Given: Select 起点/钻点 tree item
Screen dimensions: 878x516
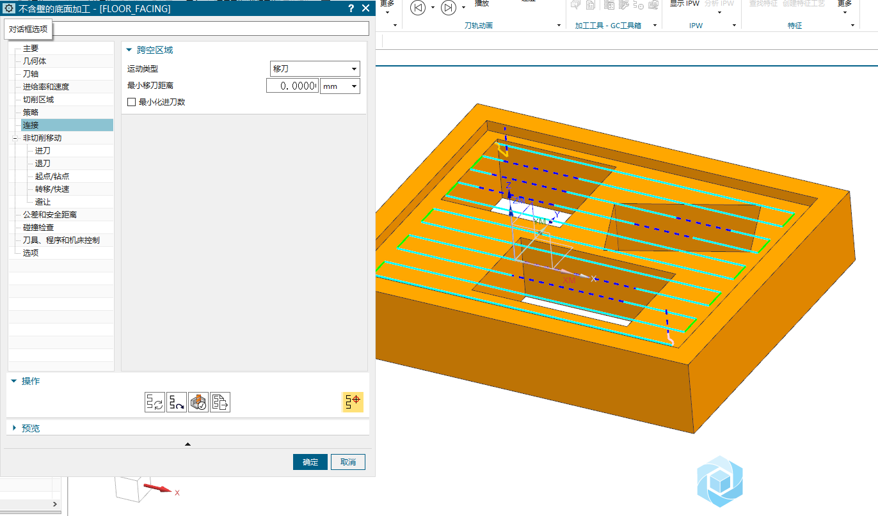Looking at the screenshot, I should click(52, 176).
